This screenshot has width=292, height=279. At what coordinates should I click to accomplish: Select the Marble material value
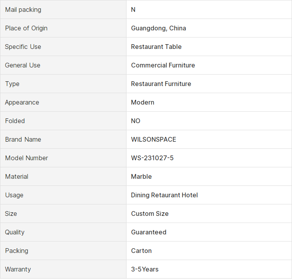click(141, 176)
